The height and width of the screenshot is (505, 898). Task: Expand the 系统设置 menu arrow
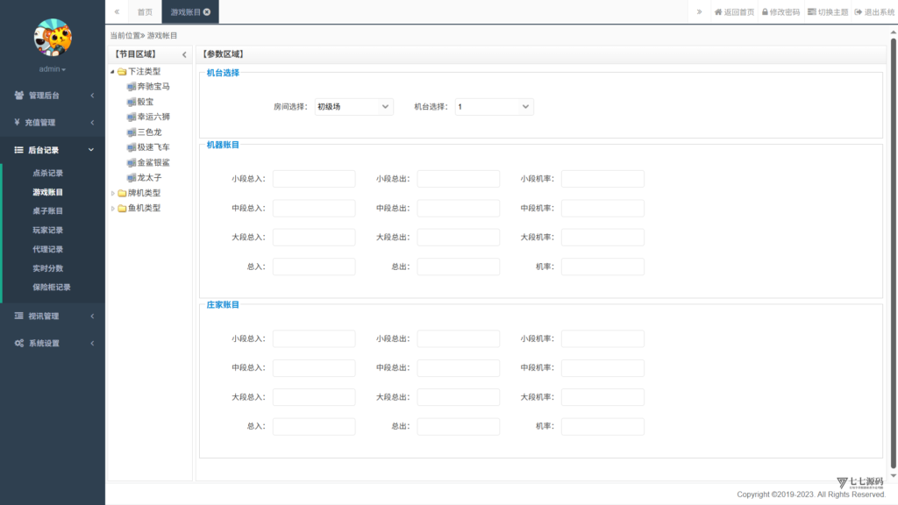click(x=92, y=344)
